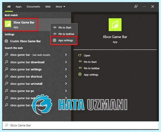Image resolution: width=161 pixels, height=132 pixels.
Task: Click the search icon beside 'xbox game bar download'
Action: 6,62
